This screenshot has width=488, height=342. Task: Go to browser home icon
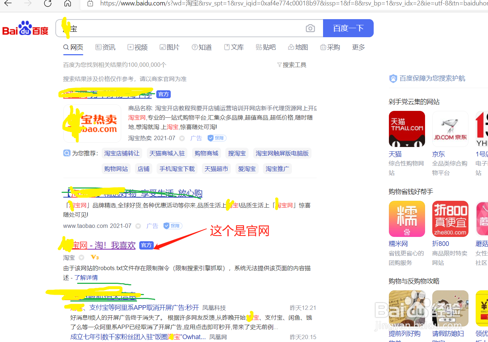pyautogui.click(x=68, y=3)
